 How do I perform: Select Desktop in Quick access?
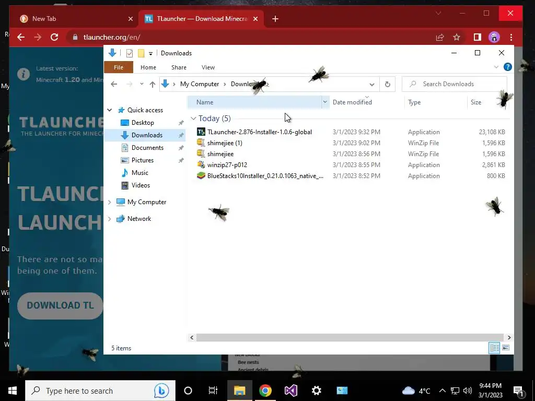[143, 123]
